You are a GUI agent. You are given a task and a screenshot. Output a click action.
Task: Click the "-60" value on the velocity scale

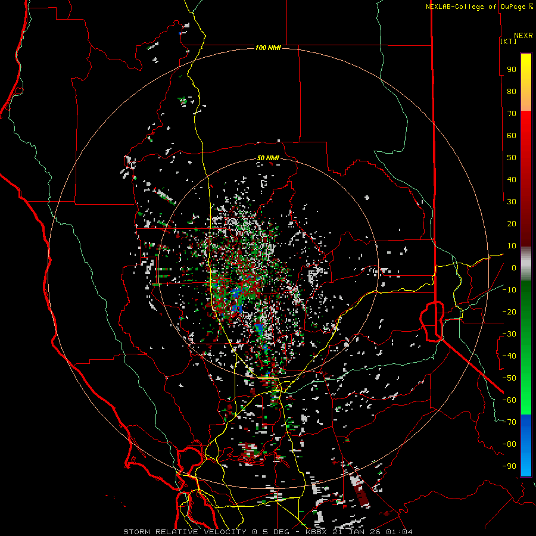(x=509, y=400)
